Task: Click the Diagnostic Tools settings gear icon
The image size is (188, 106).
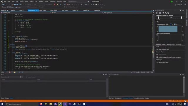Action: point(157,13)
